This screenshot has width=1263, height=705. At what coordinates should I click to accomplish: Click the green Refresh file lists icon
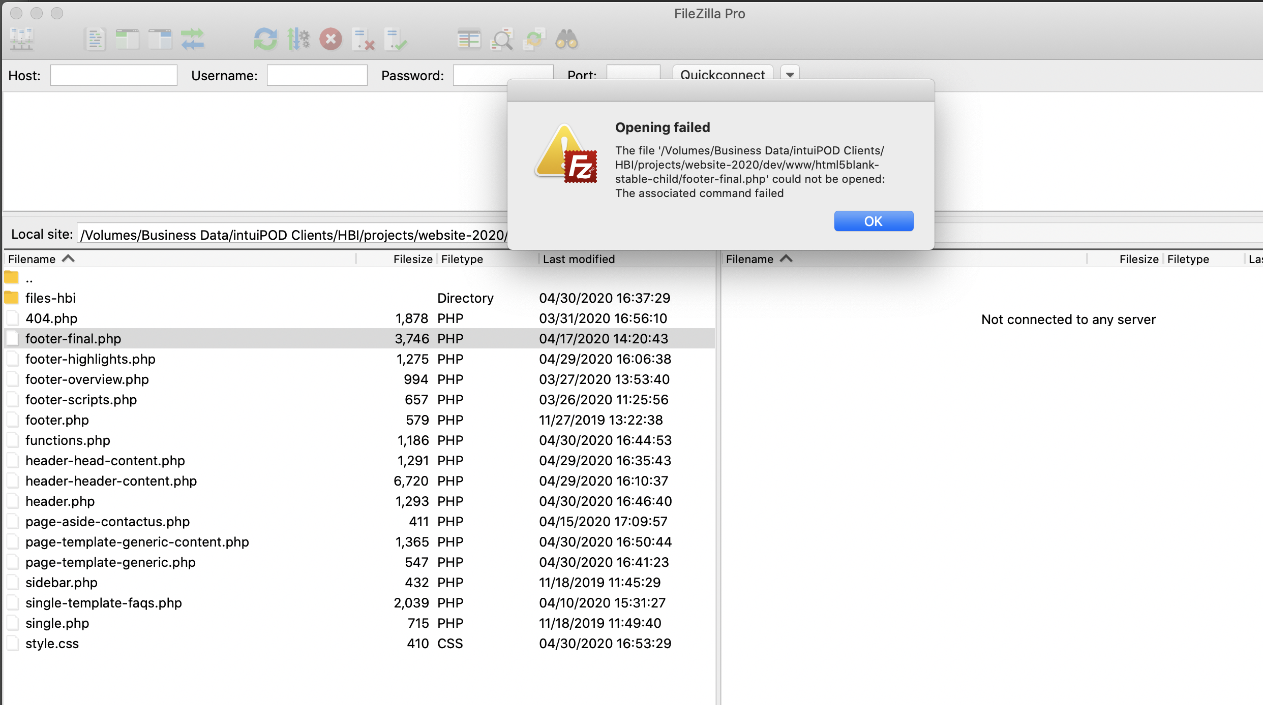click(x=265, y=39)
